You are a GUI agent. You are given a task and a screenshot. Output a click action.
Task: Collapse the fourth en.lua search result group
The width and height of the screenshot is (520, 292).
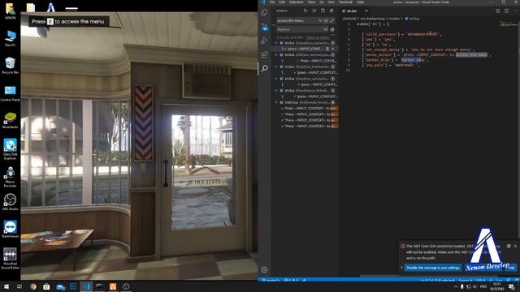(x=276, y=79)
